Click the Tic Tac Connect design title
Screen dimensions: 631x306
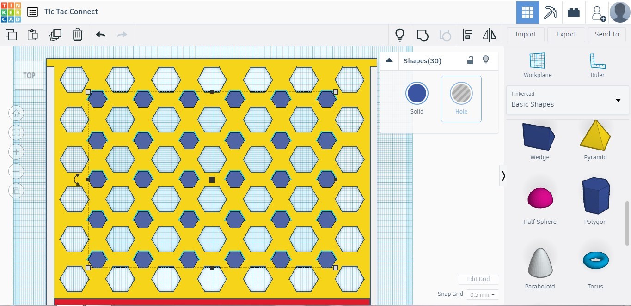(71, 12)
